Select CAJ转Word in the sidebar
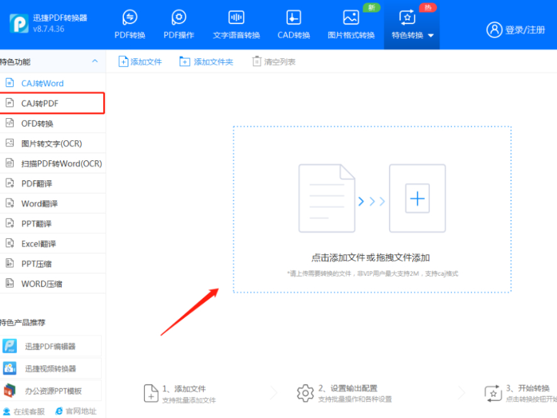Screen dimensions: 557x418 (53, 83)
